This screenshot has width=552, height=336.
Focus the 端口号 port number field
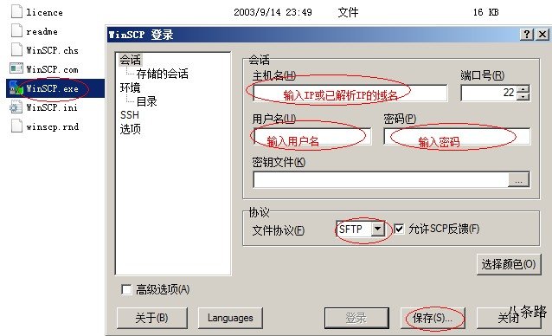489,93
